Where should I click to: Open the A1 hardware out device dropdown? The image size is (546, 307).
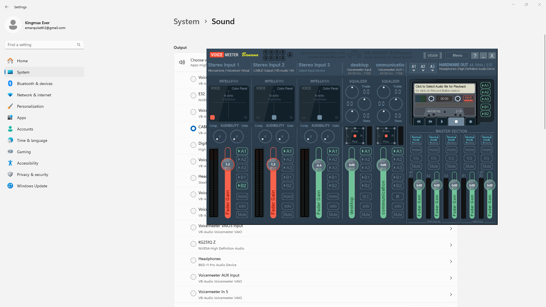pos(414,68)
